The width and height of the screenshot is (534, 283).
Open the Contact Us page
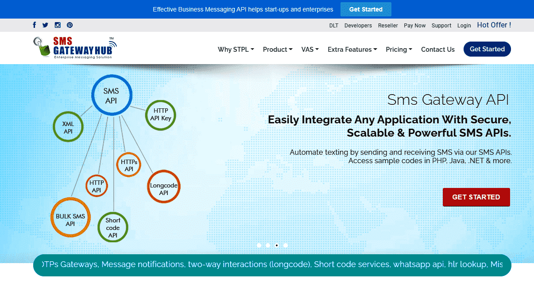coord(438,50)
